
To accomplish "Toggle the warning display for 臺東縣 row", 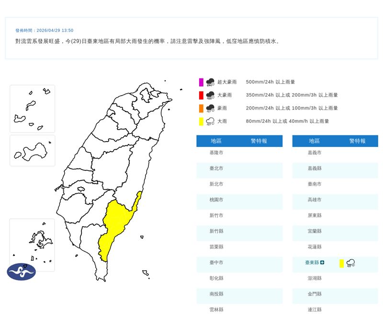I will click(x=334, y=263).
